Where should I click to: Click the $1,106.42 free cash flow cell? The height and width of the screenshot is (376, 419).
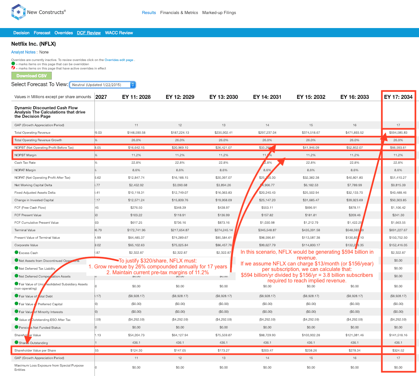pos(398,208)
